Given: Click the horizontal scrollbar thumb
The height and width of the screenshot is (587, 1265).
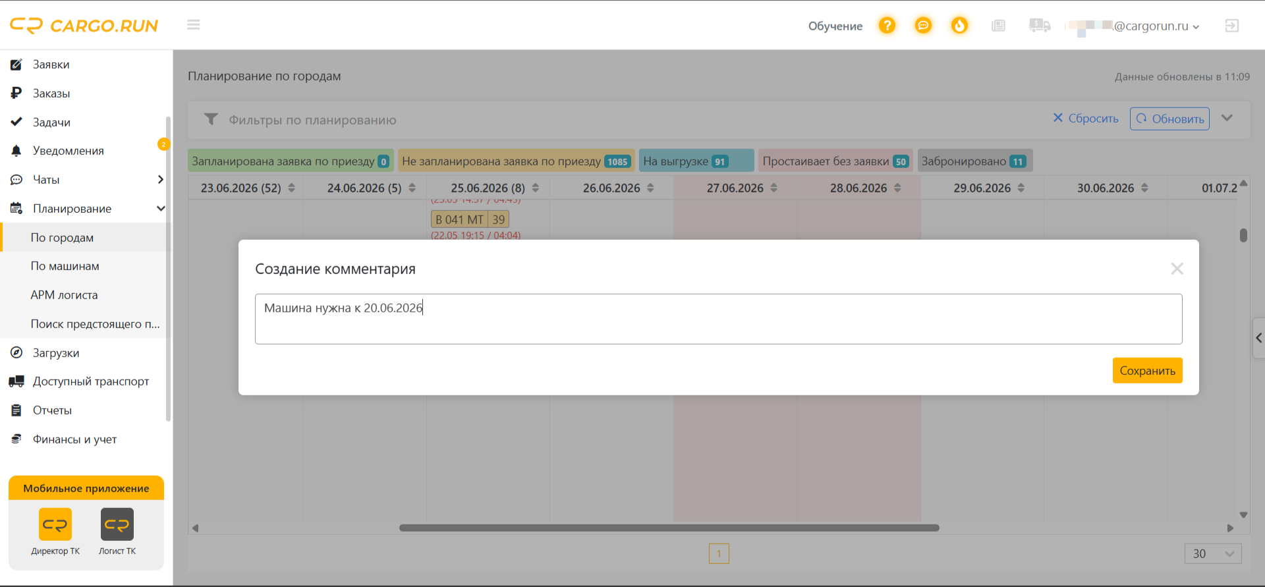Looking at the screenshot, I should coord(669,528).
